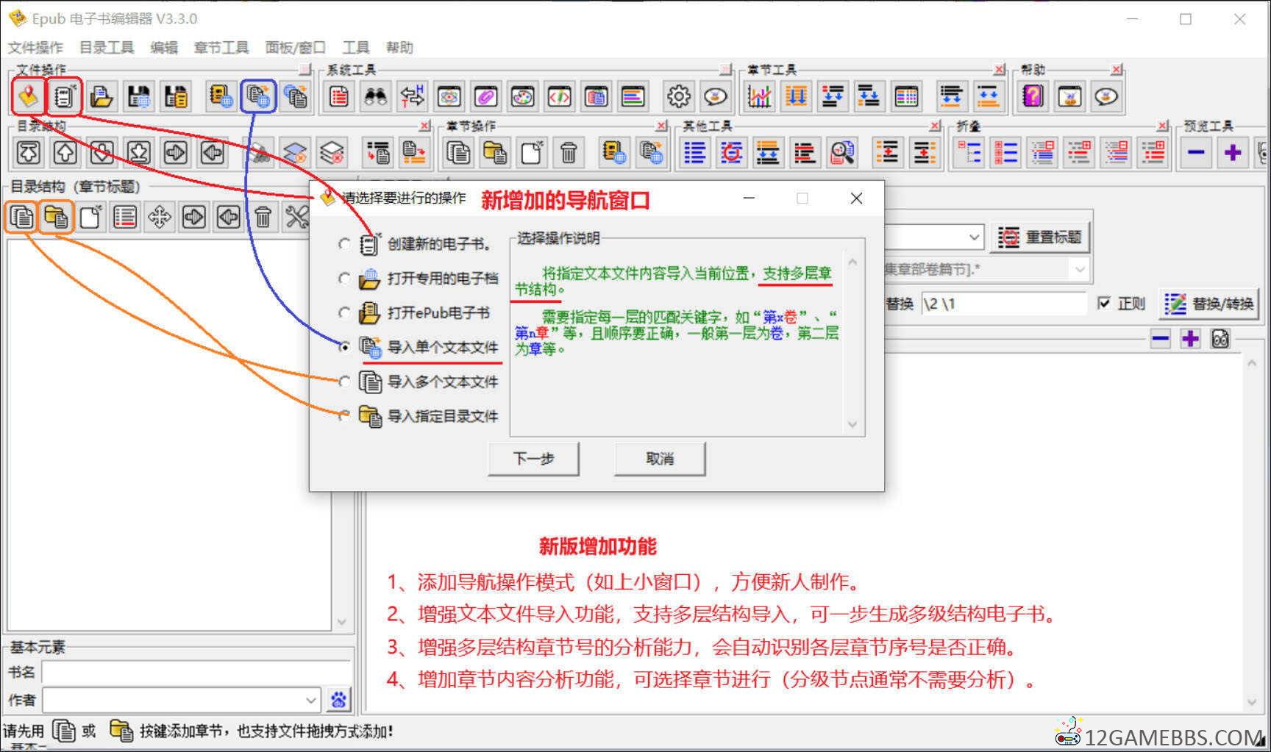
Task: Close the 章节工具 toolbar panel with its X
Action: (999, 70)
